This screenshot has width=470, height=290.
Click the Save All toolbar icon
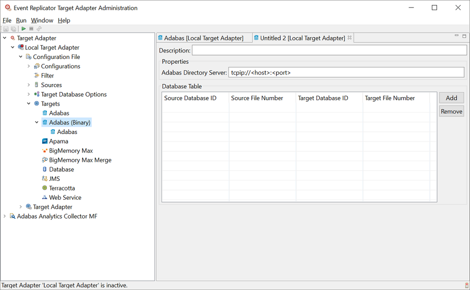click(13, 28)
